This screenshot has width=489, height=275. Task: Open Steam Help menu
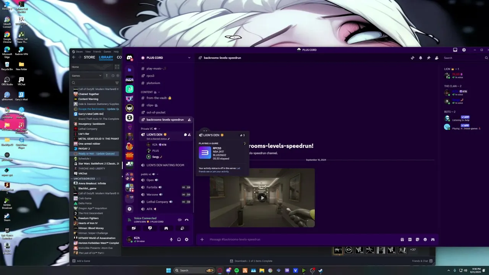click(x=116, y=52)
